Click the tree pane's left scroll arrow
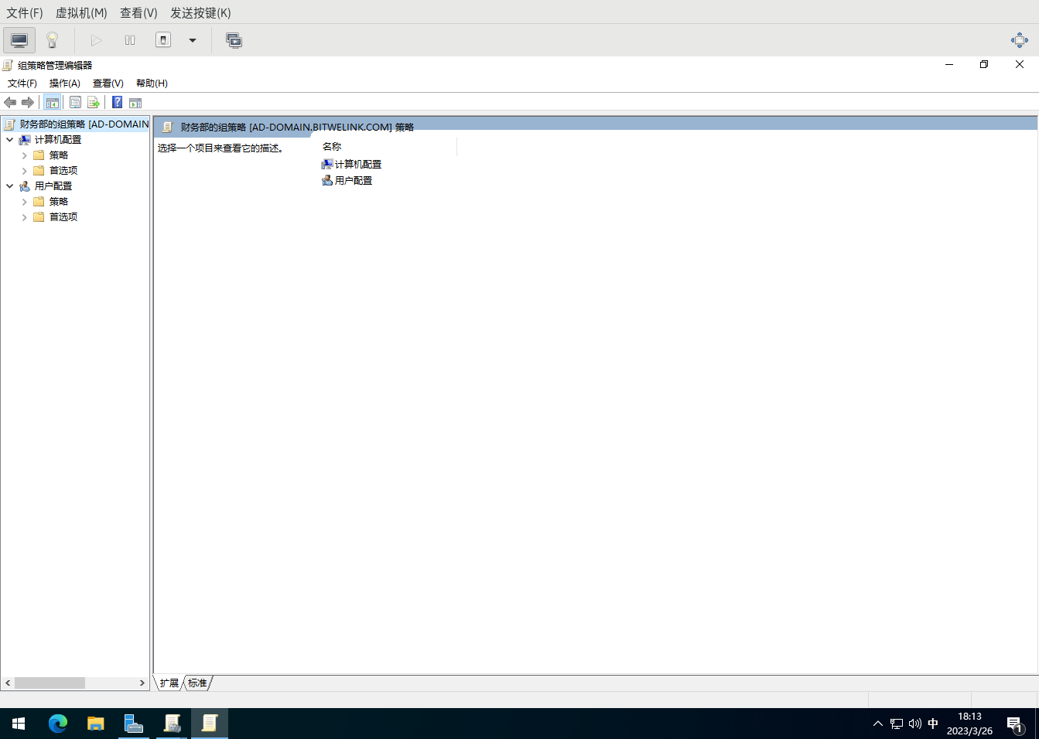The width and height of the screenshot is (1039, 739). [8, 683]
